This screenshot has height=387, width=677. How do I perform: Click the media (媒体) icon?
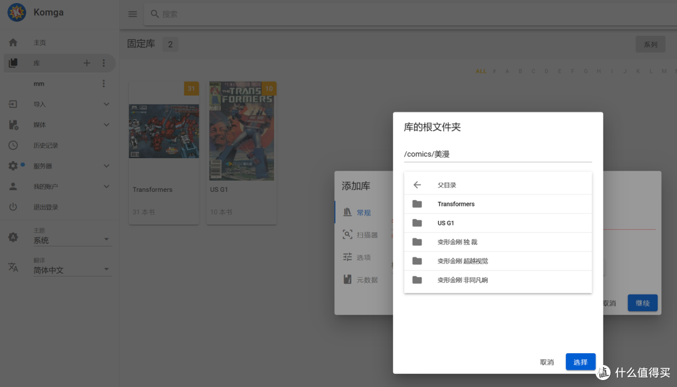point(13,125)
